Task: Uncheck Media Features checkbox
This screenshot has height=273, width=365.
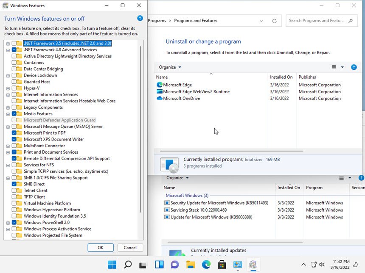Action: (x=14, y=113)
